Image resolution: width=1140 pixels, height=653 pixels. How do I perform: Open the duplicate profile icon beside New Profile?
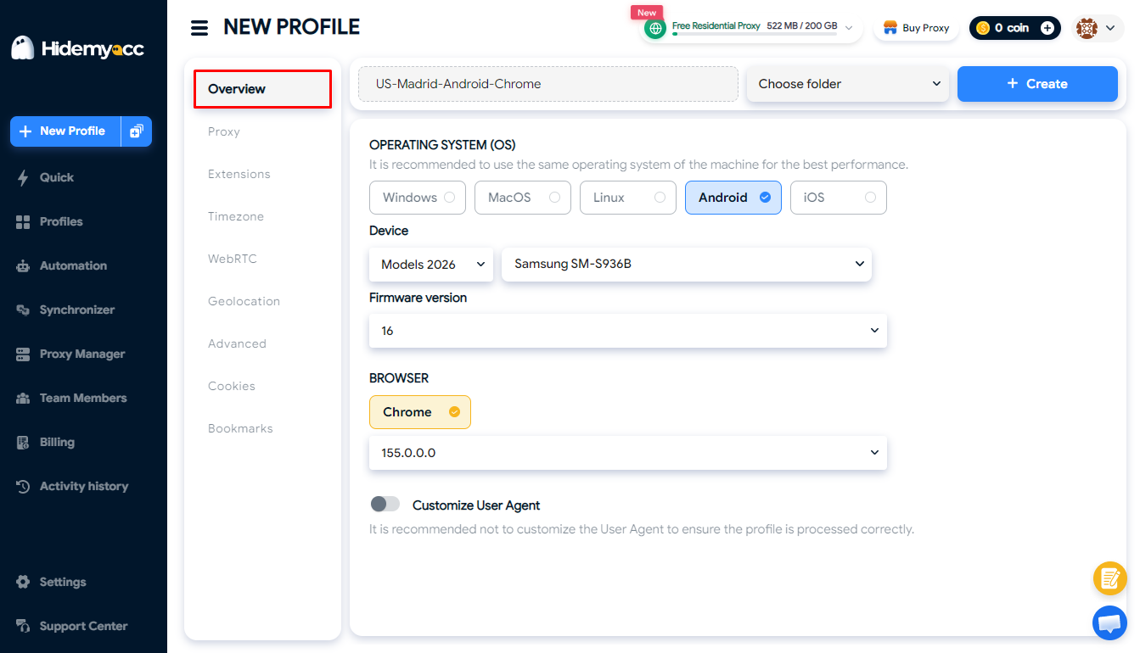(x=137, y=131)
